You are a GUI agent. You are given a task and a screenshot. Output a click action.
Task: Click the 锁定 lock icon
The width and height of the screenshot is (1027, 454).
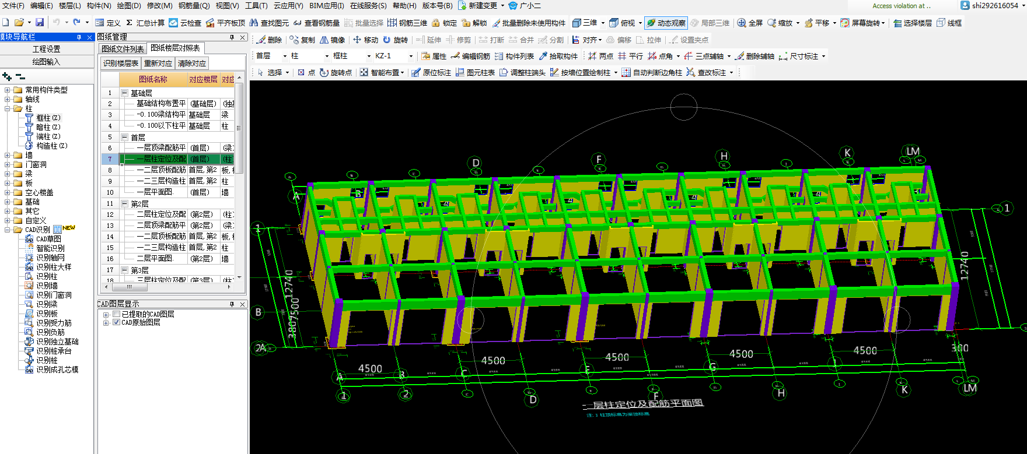coord(444,23)
